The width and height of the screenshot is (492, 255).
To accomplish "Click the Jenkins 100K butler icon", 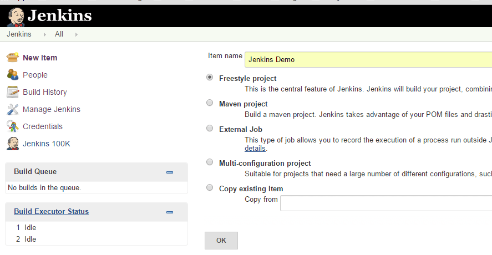I will click(13, 144).
